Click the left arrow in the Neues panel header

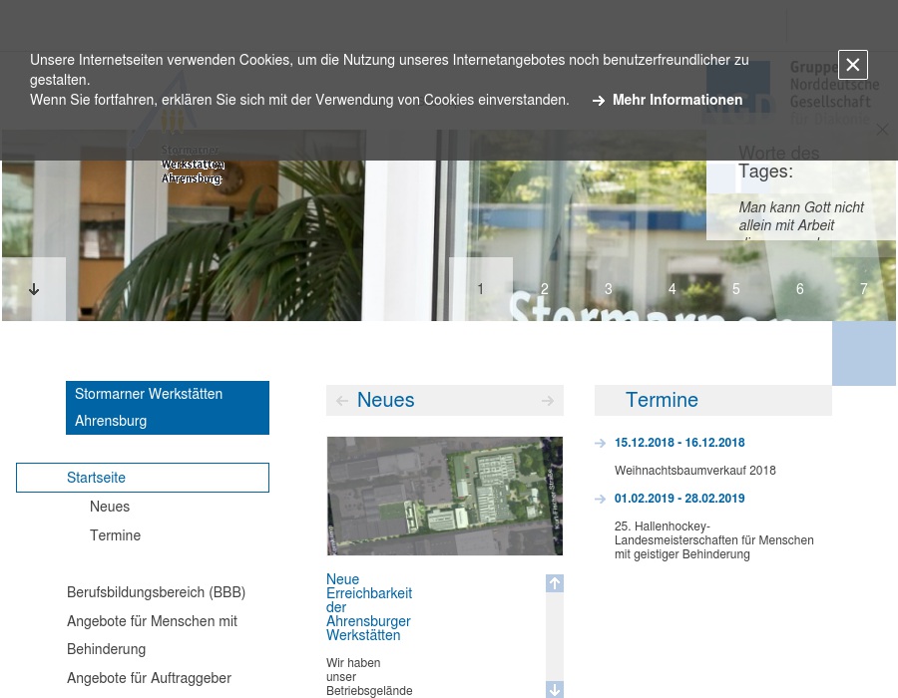[x=342, y=400]
